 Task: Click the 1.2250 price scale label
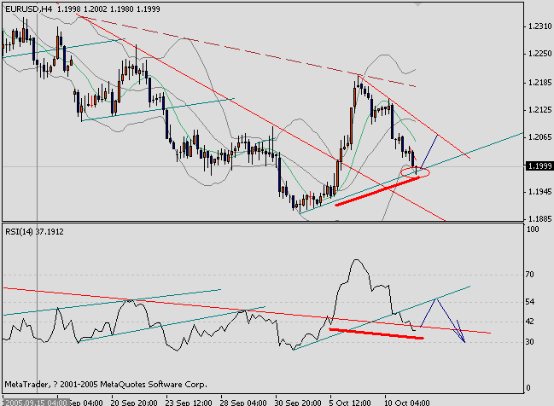[x=539, y=54]
